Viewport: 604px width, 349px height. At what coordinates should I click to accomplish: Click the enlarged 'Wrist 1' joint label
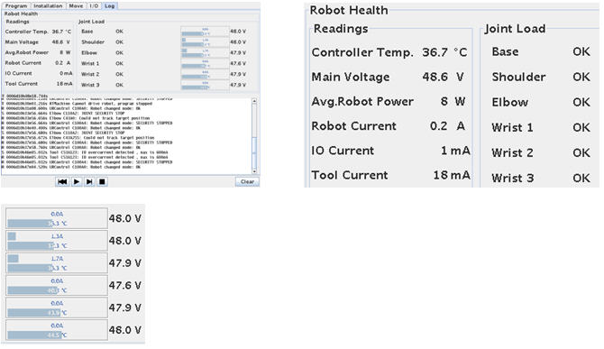tap(512, 127)
